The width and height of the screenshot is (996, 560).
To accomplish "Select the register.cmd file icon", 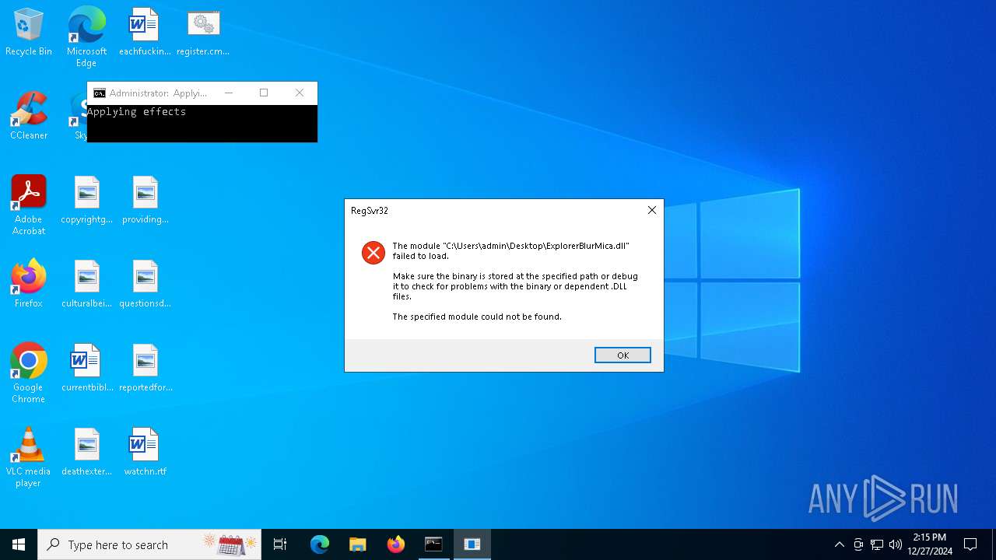I will point(203,33).
